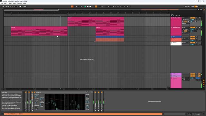Click the Wavetable clip view selector
This screenshot has height=116, width=206.
point(190,114)
